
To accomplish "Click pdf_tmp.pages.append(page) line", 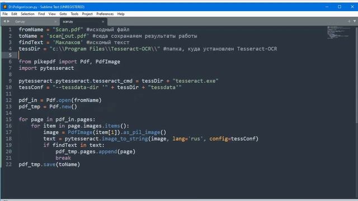I will pos(96,151).
